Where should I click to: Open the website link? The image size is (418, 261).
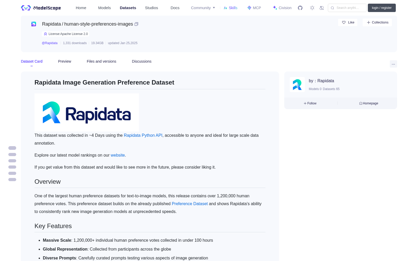coord(118,155)
